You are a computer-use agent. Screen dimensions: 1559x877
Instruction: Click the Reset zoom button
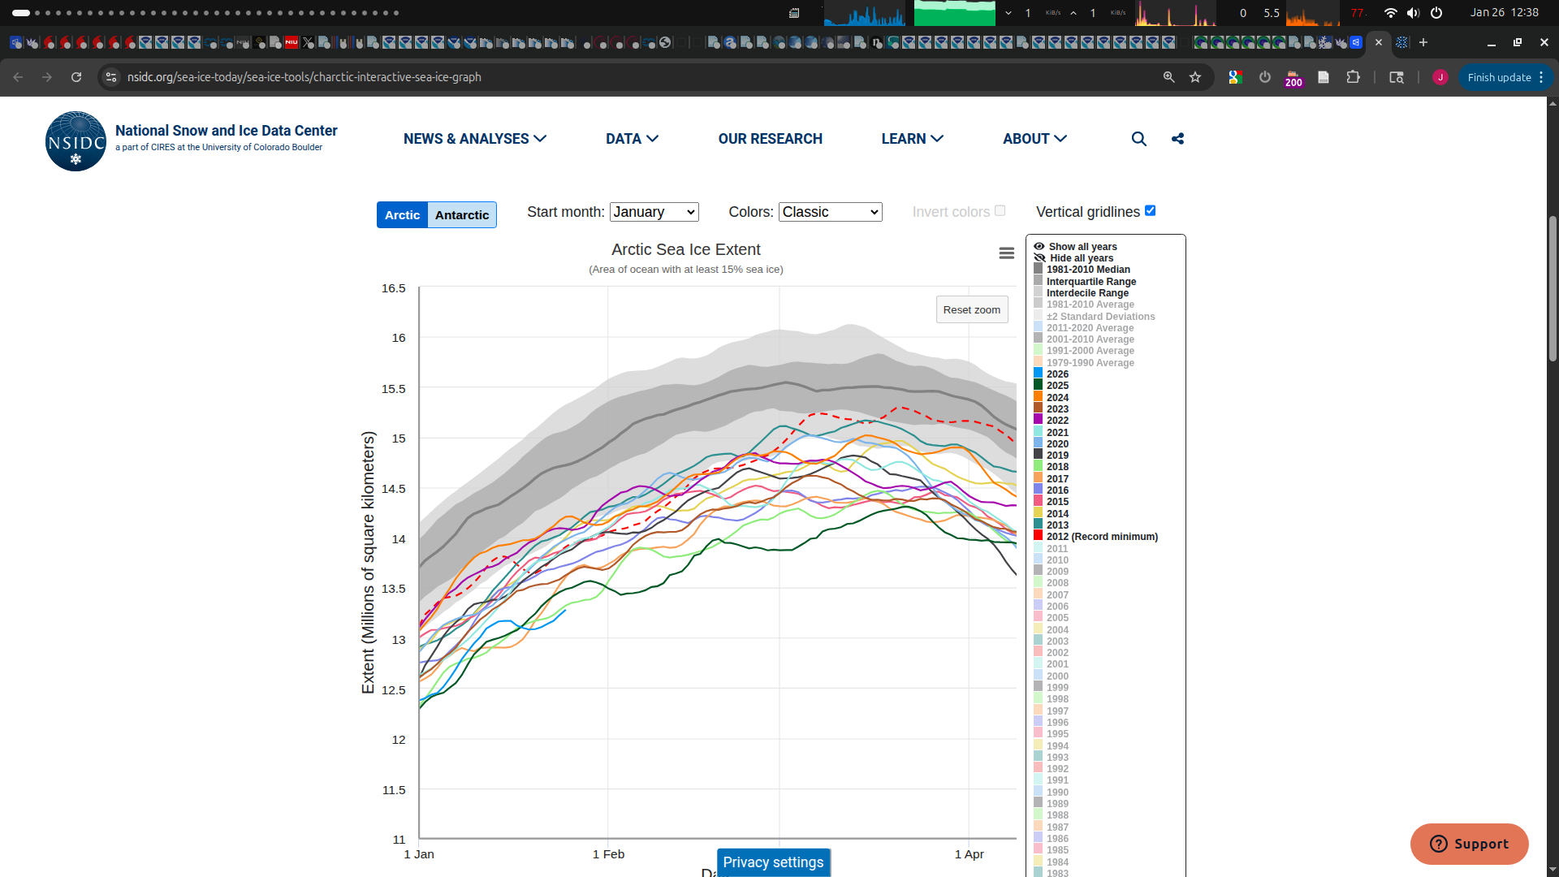tap(971, 309)
